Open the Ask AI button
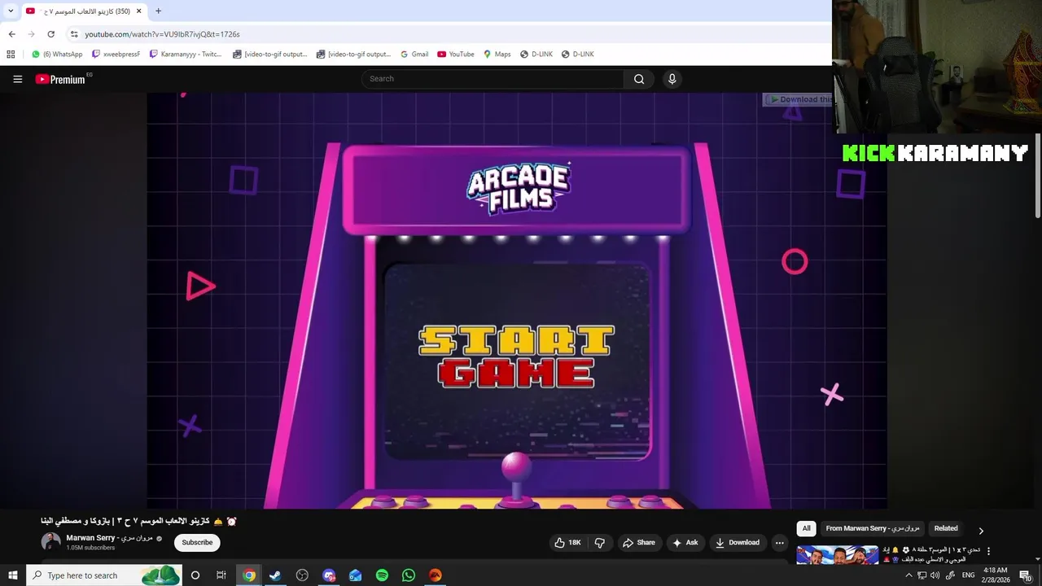This screenshot has height=586, width=1042. tap(684, 543)
